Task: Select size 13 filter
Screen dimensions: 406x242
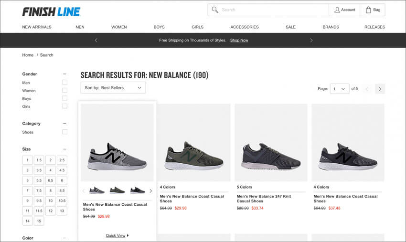Action: coord(62,211)
